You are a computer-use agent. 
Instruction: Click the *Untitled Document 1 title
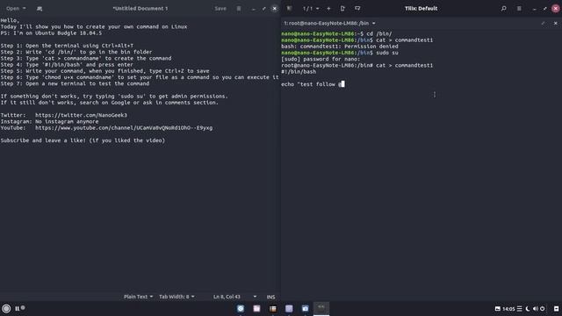140,9
